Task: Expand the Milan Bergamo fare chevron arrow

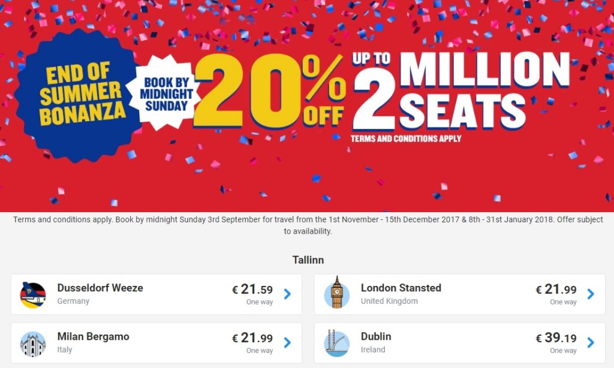Action: click(287, 343)
